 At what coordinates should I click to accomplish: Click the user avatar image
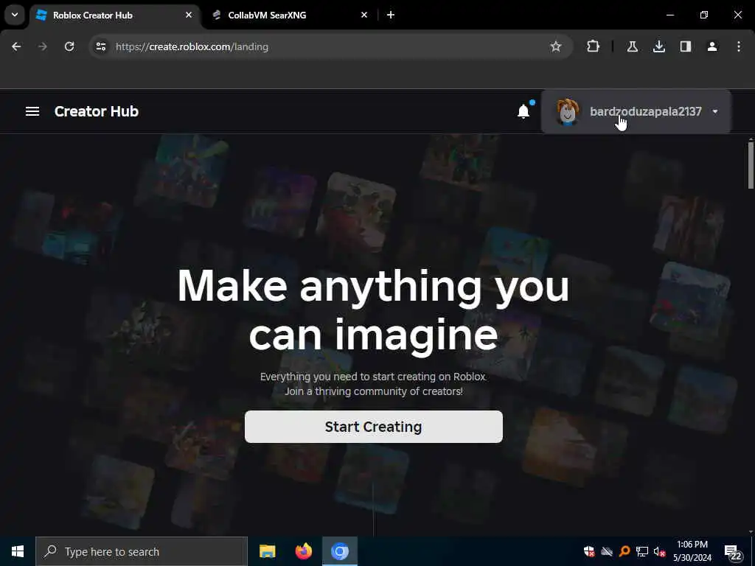[568, 112]
